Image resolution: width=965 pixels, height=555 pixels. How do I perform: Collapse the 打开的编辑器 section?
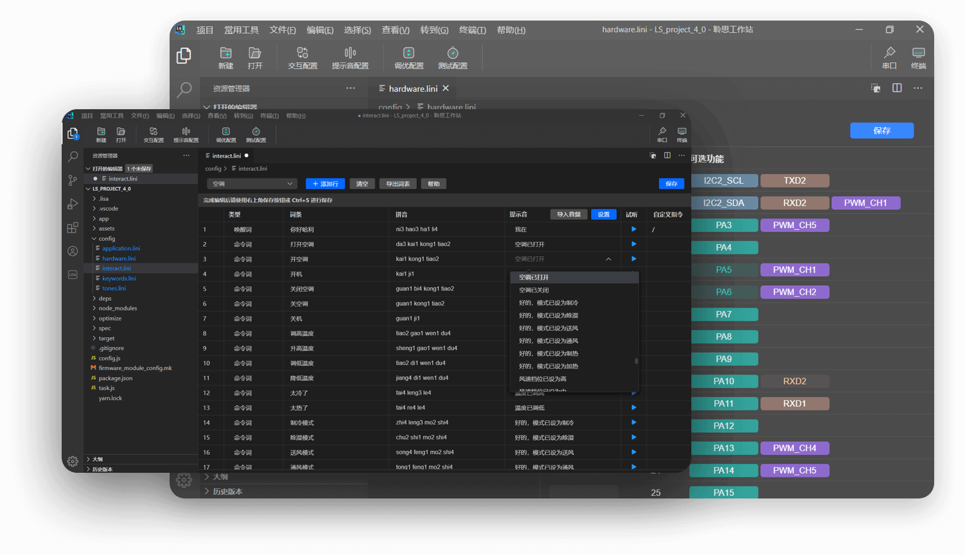pos(88,169)
